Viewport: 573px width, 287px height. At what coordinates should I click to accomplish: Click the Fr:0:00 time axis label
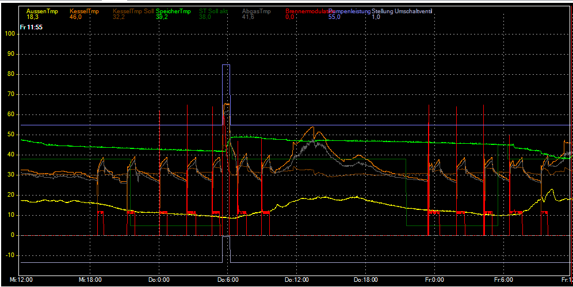[434, 280]
